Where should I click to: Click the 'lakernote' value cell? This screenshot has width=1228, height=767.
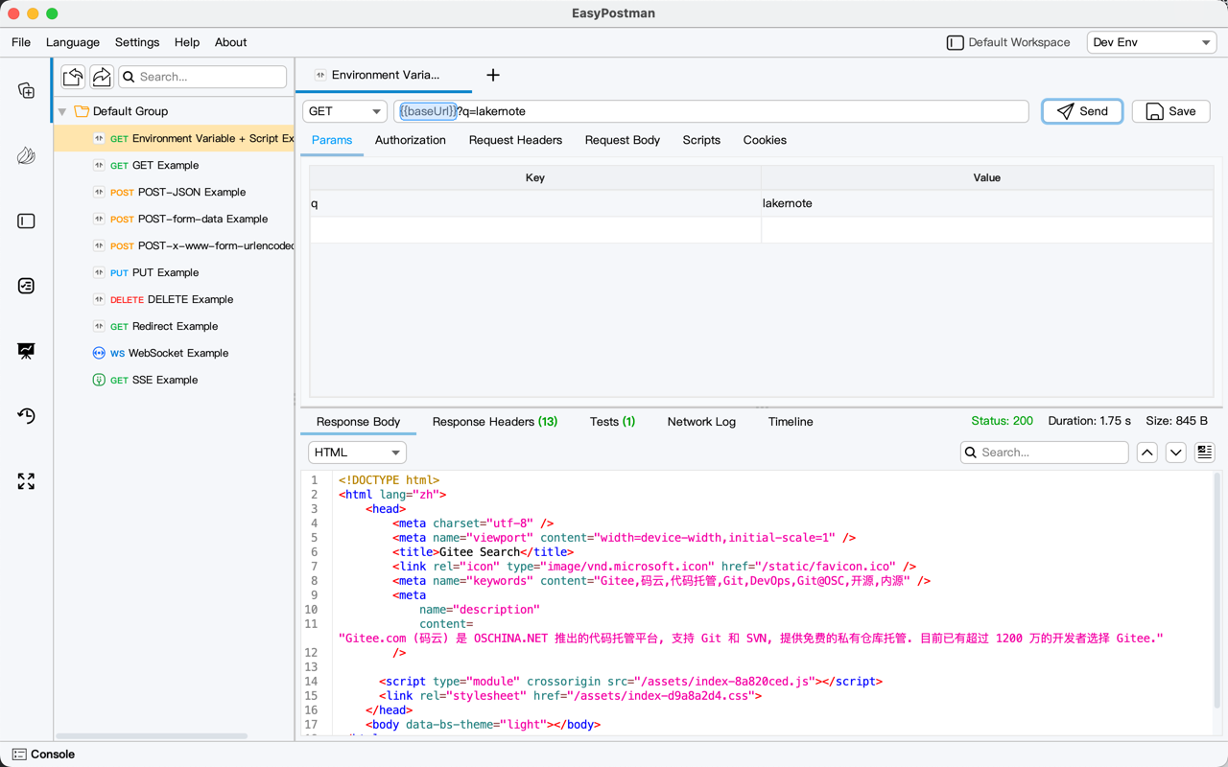(x=987, y=203)
